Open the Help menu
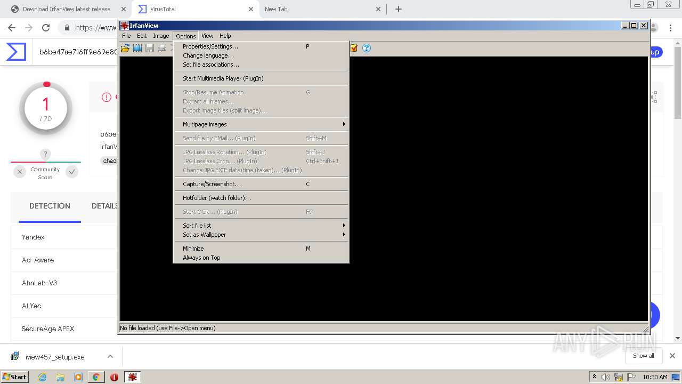This screenshot has width=682, height=384. pos(225,36)
